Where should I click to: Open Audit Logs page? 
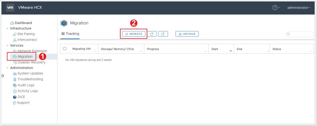click(26, 85)
